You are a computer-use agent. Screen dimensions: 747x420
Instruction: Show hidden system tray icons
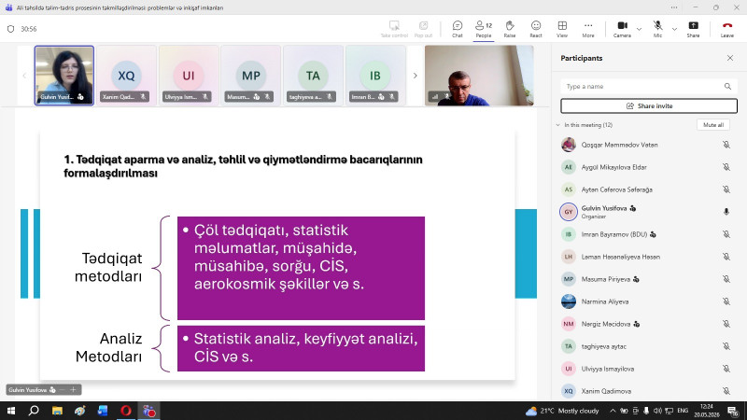click(x=613, y=411)
